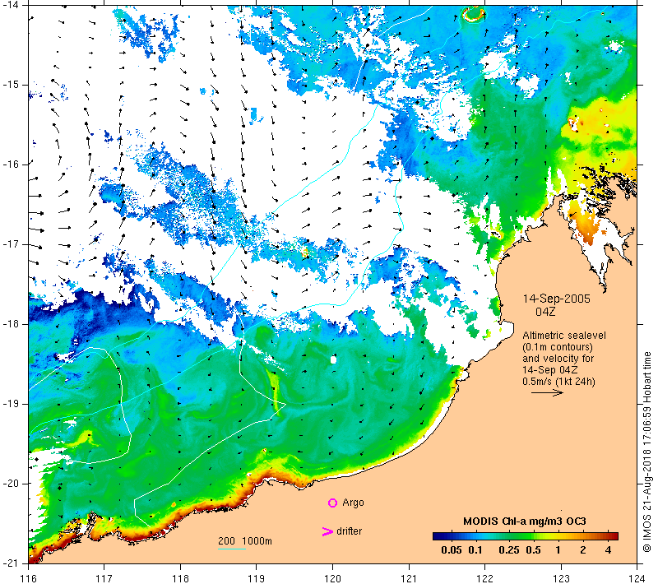Screen dimensions: 658x584
Task: Click the longitude axis label 124
Action: pyautogui.click(x=637, y=578)
